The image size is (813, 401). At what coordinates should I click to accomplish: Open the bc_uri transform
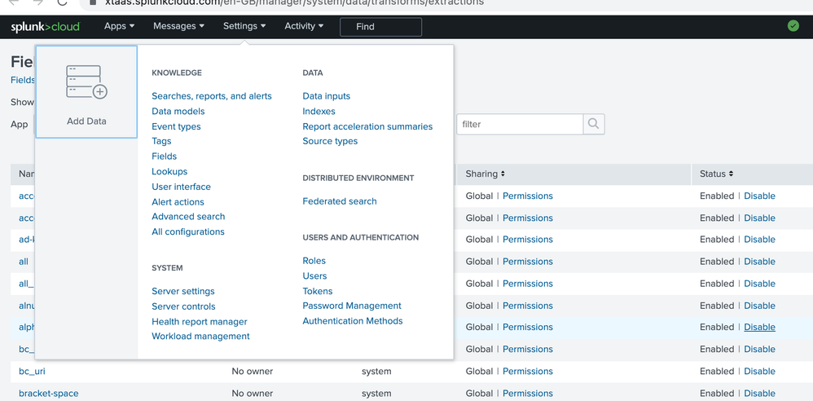coord(32,372)
